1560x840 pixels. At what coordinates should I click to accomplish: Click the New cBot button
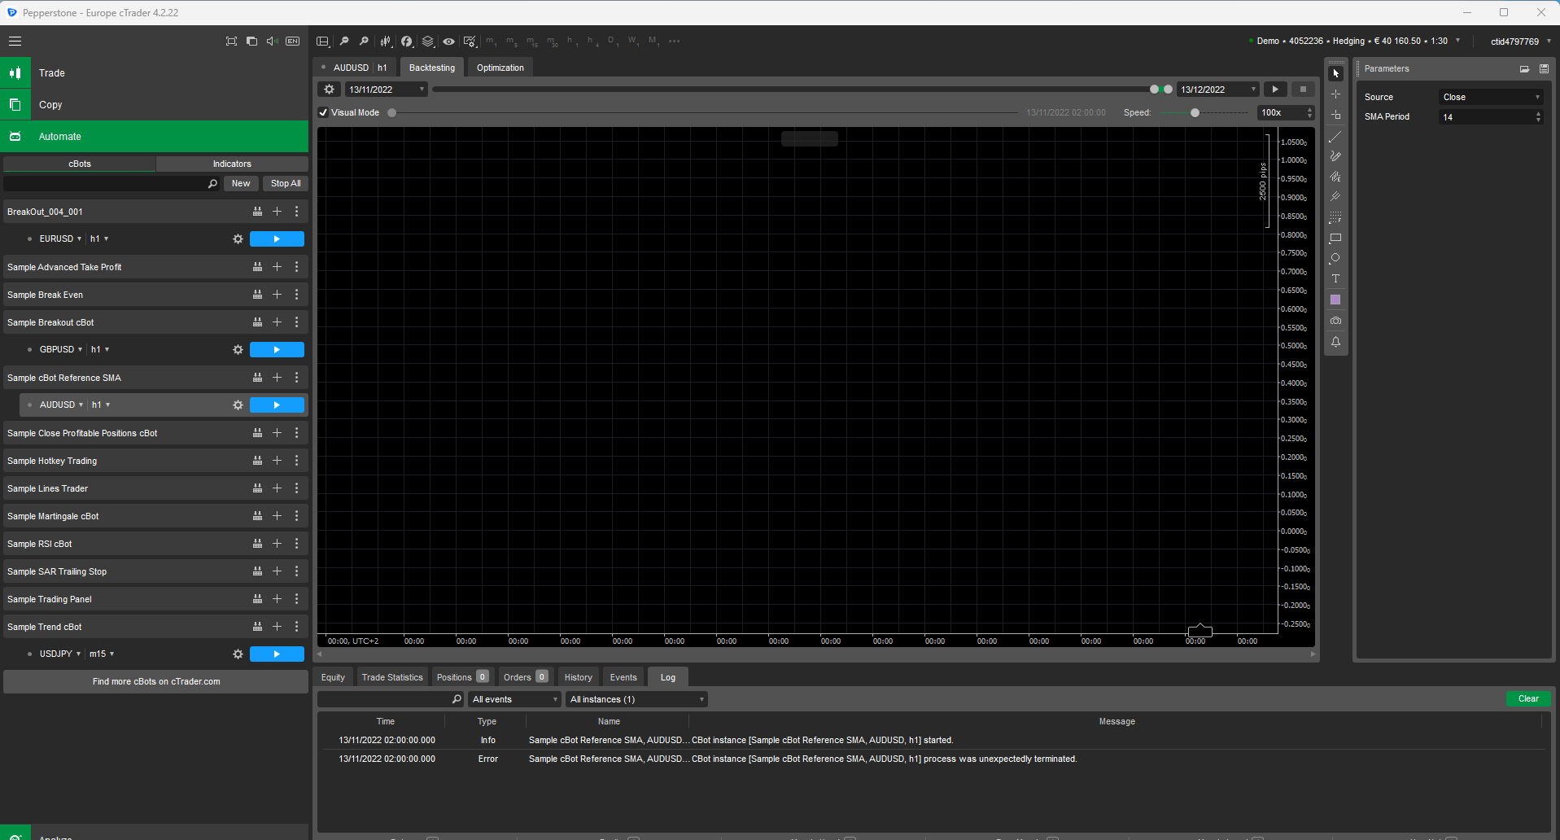tap(241, 184)
